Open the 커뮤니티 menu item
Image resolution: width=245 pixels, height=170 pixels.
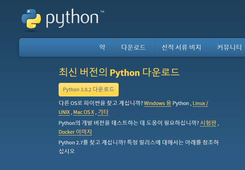point(229,47)
